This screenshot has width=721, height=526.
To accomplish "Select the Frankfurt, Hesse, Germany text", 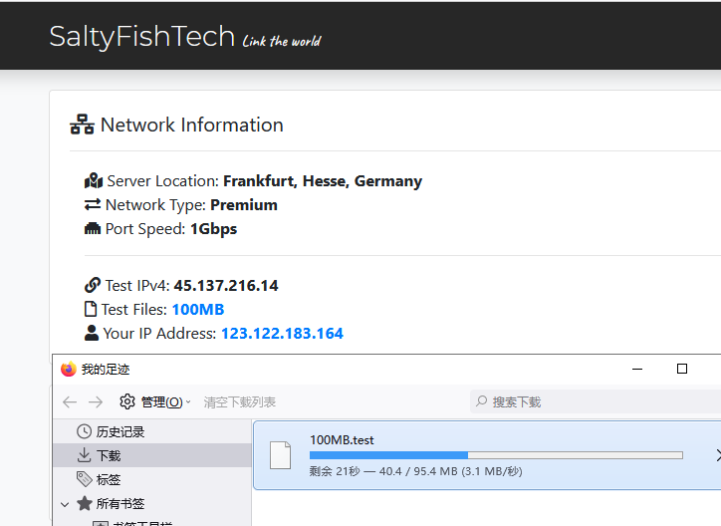I will (x=323, y=181).
